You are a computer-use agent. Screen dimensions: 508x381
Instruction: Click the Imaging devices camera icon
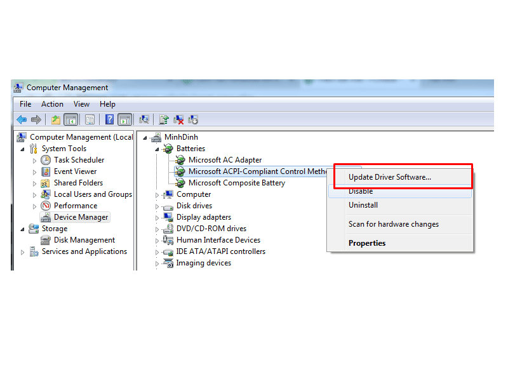[x=168, y=263]
